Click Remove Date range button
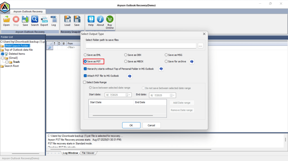This screenshot has height=161, width=288. [182, 110]
